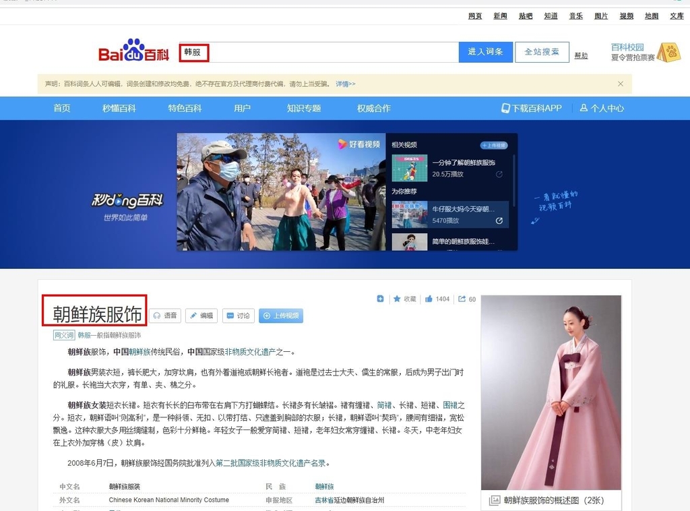The image size is (690, 511).
Task: Click the 朝鲜族服饰的概述图 (2张) caption
Action: (x=554, y=500)
